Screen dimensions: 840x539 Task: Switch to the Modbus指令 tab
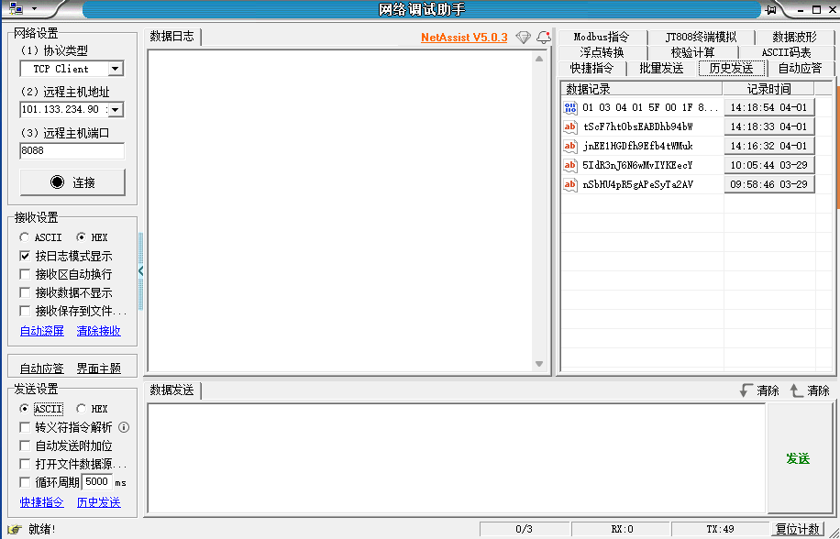tap(601, 38)
